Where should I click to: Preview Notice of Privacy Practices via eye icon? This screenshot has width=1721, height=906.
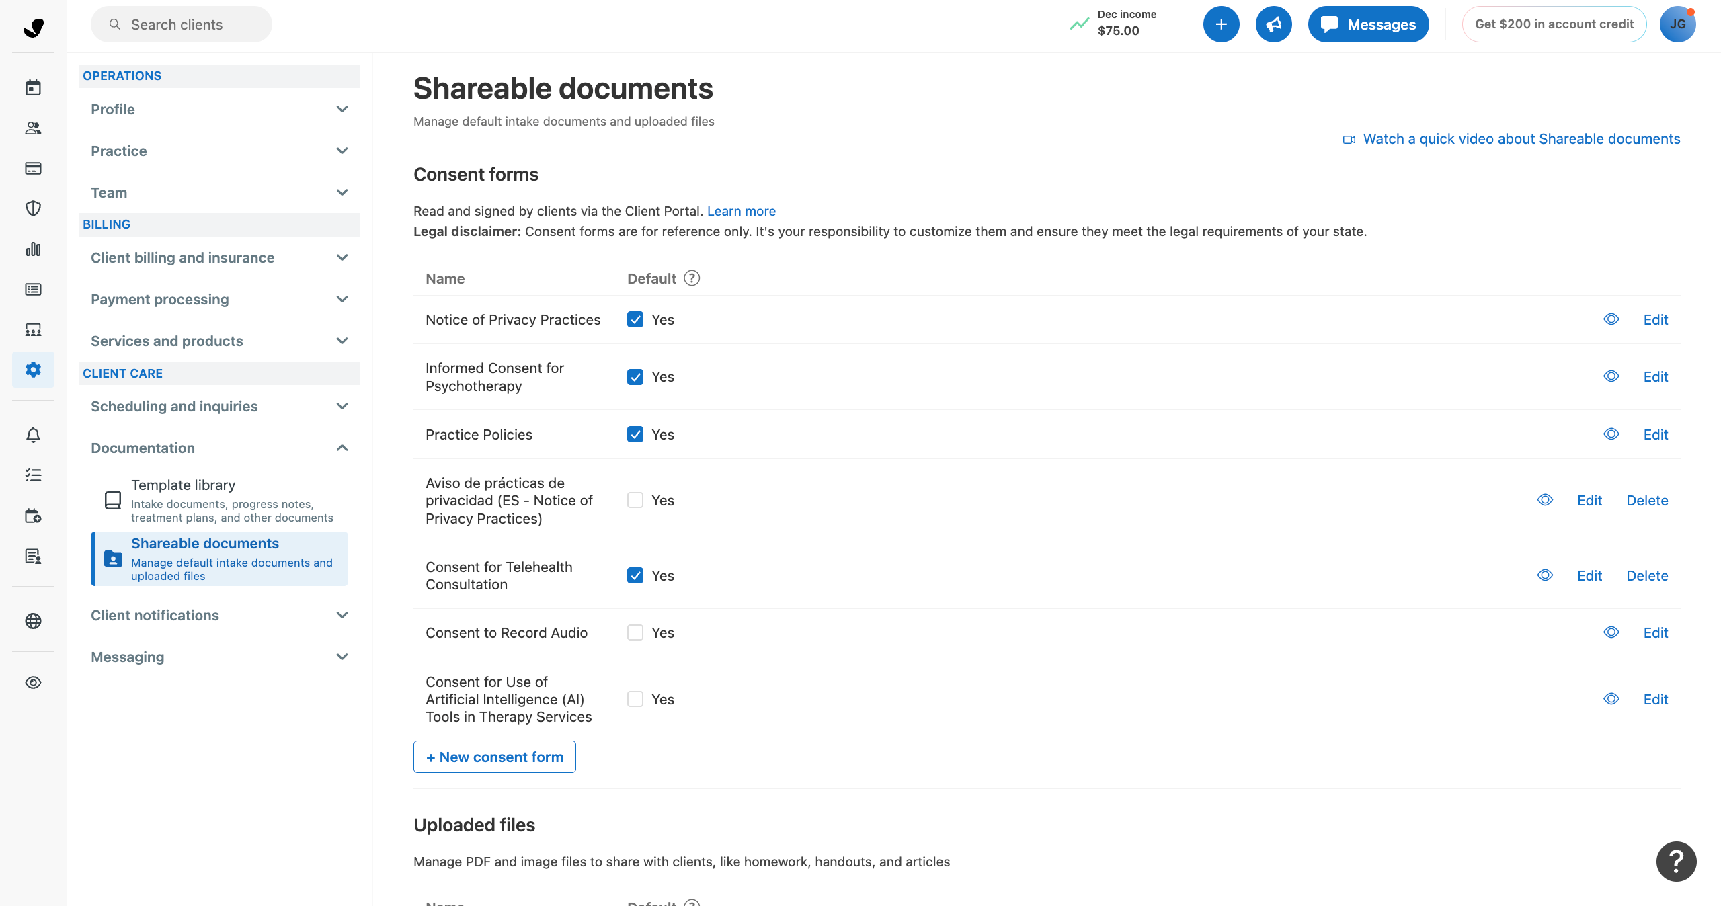tap(1611, 319)
